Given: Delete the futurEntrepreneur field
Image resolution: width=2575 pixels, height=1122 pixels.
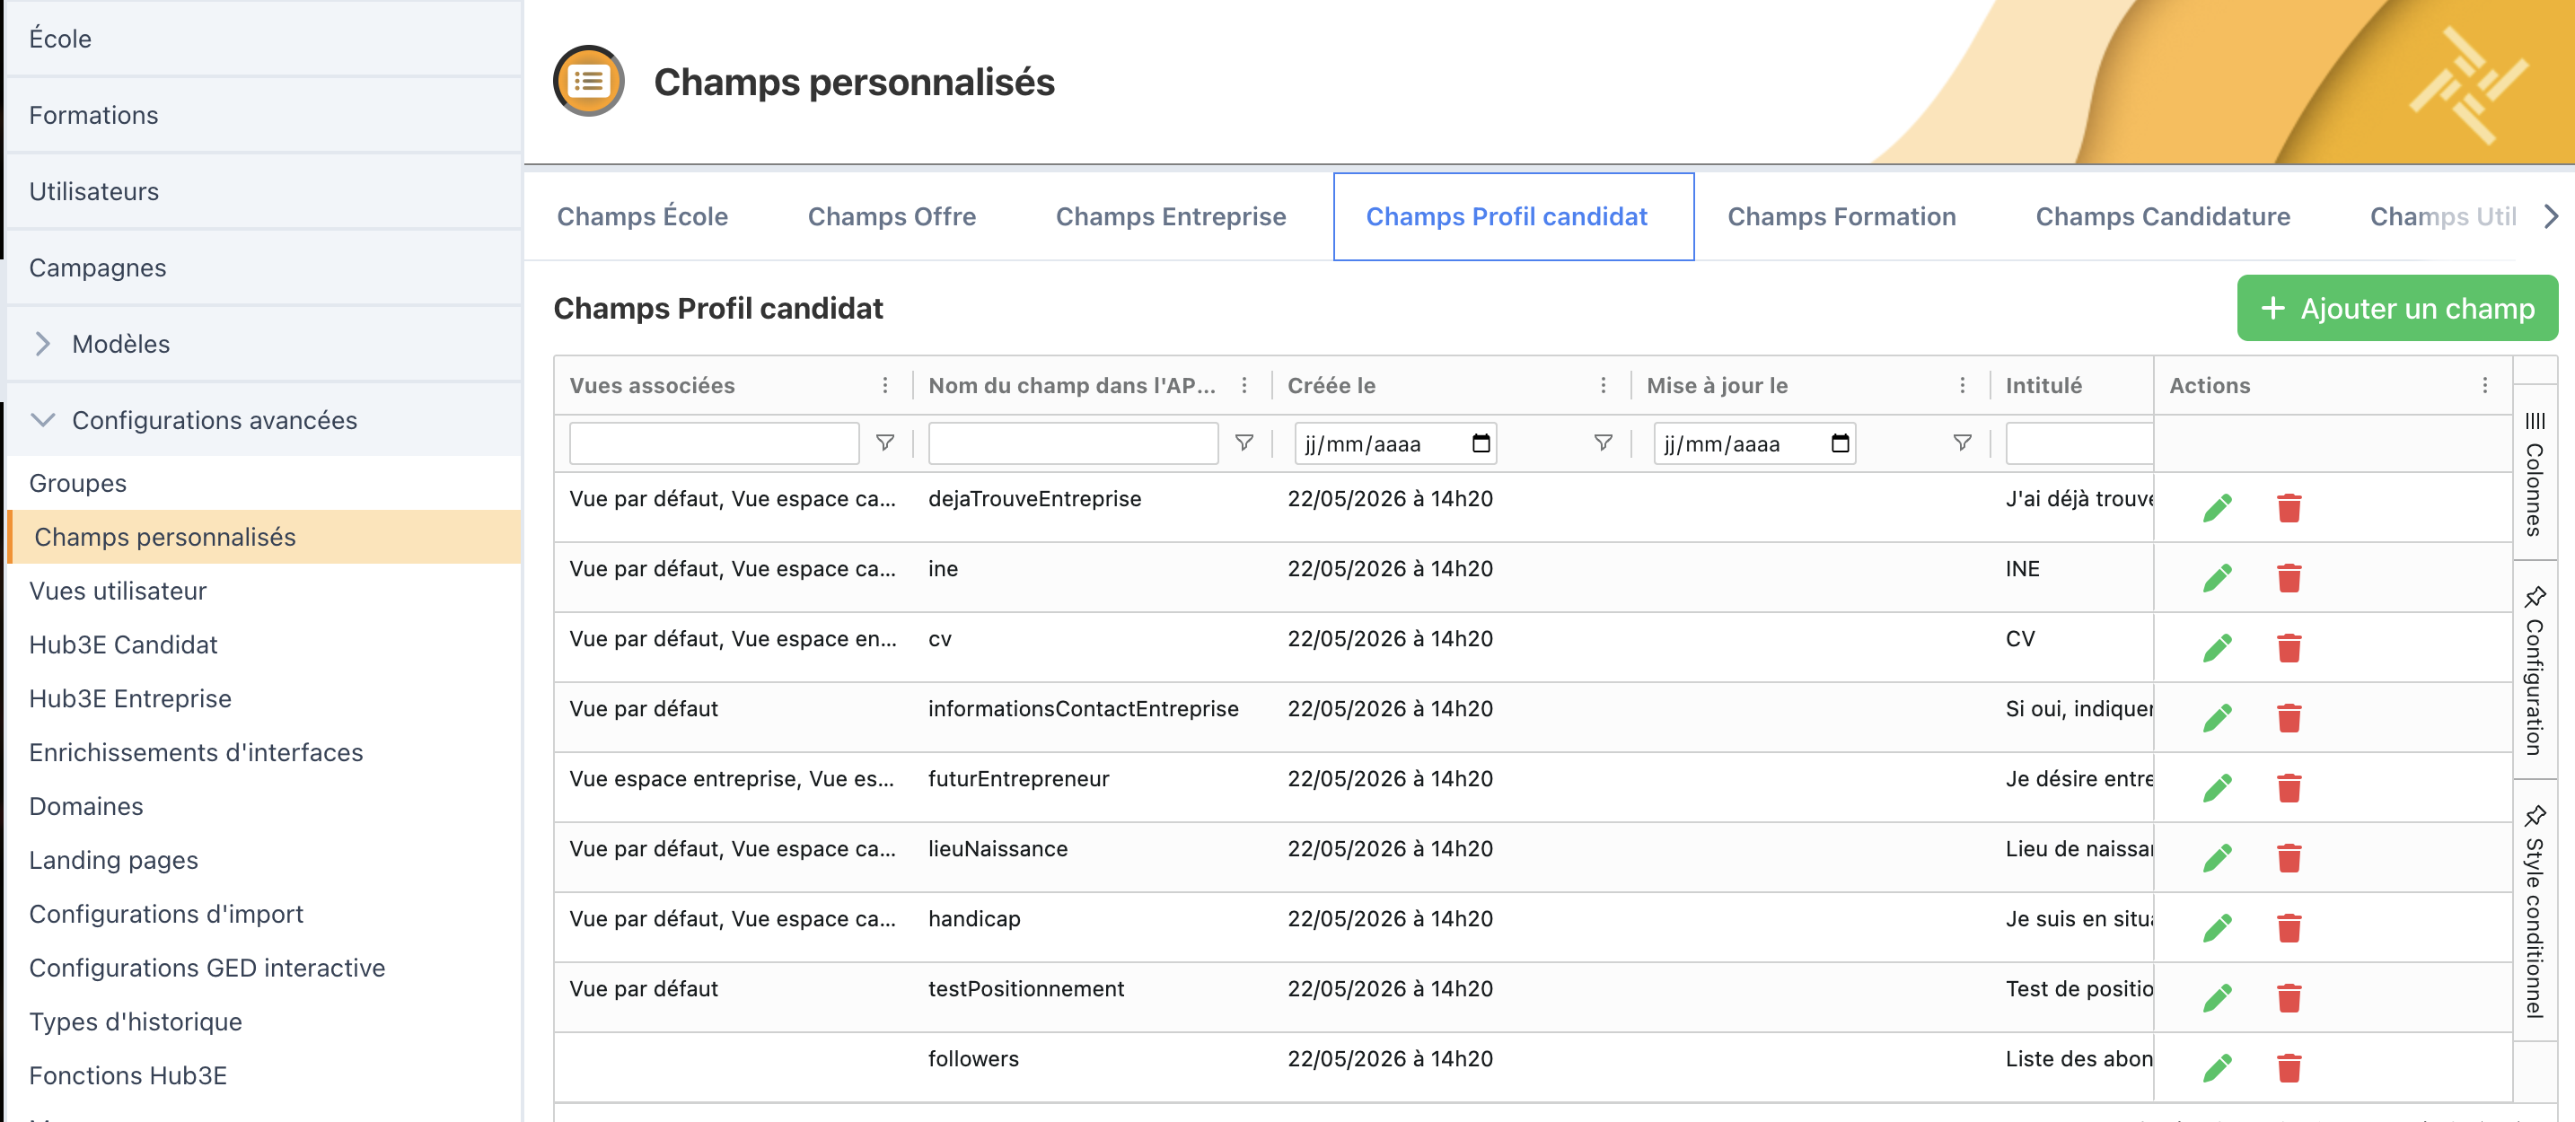Looking at the screenshot, I should pyautogui.click(x=2289, y=787).
